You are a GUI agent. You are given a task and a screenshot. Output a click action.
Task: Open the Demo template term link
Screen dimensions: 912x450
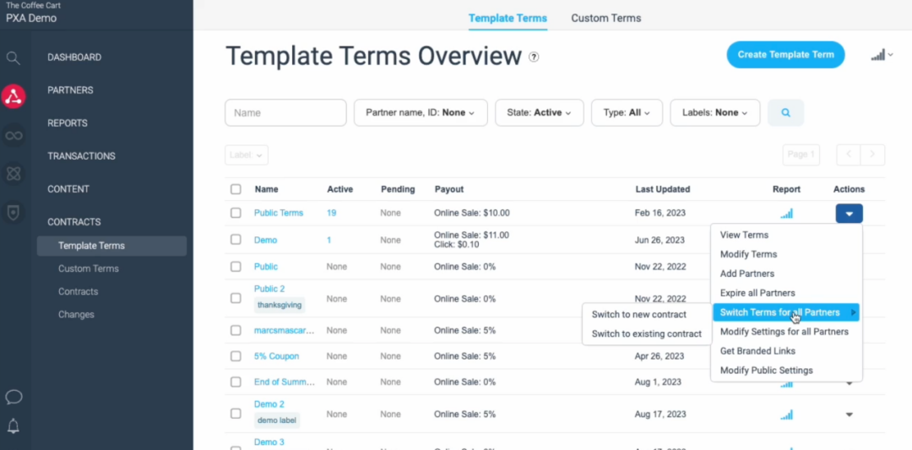click(265, 240)
